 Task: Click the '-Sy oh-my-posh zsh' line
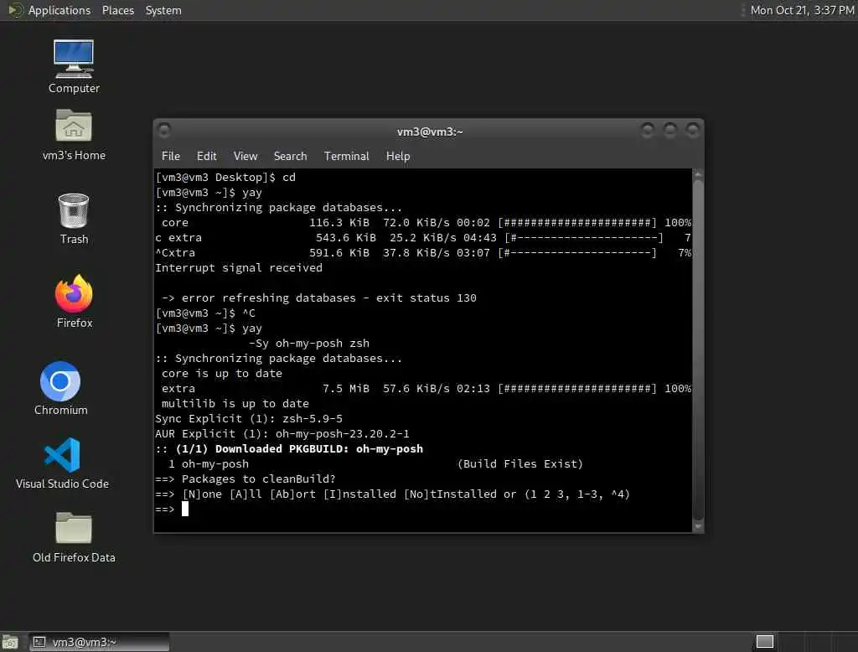tap(309, 344)
